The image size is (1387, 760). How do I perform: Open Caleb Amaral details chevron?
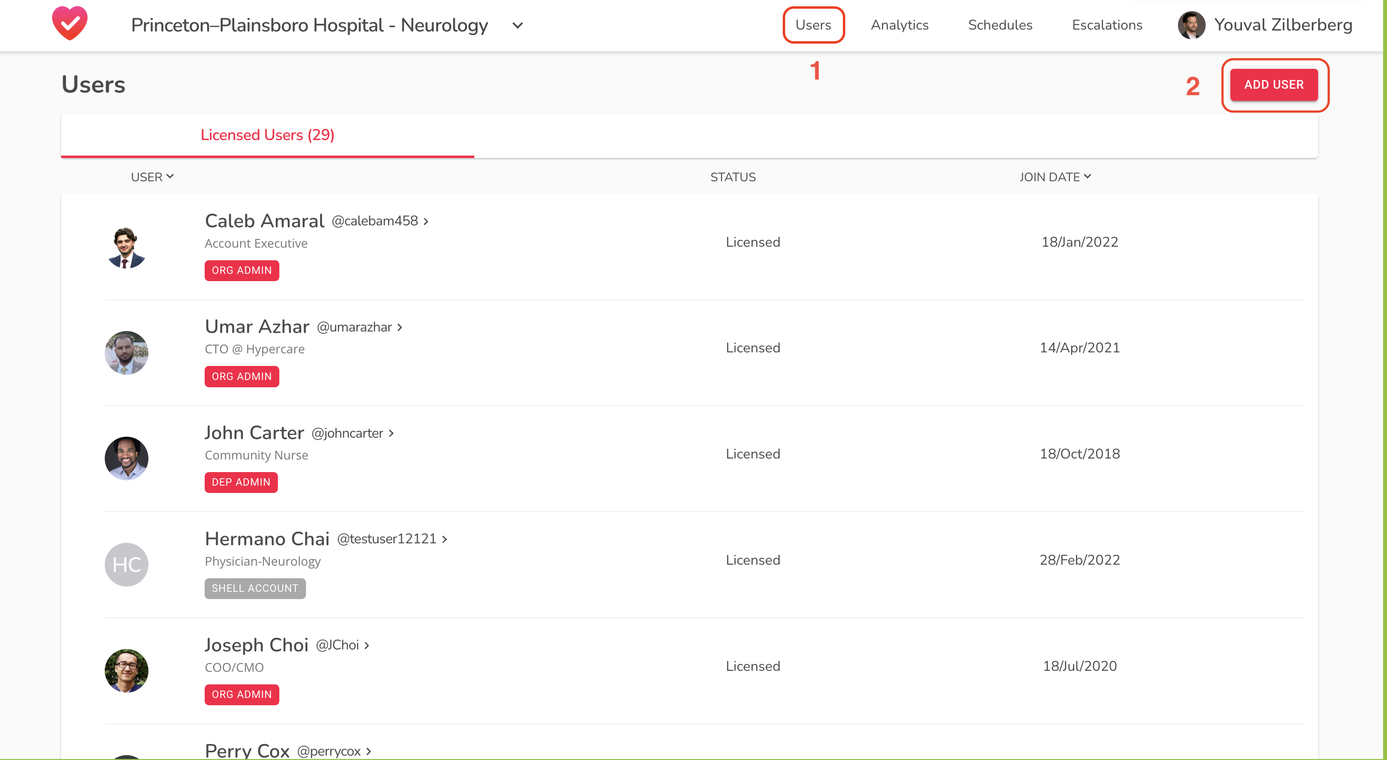coord(426,221)
